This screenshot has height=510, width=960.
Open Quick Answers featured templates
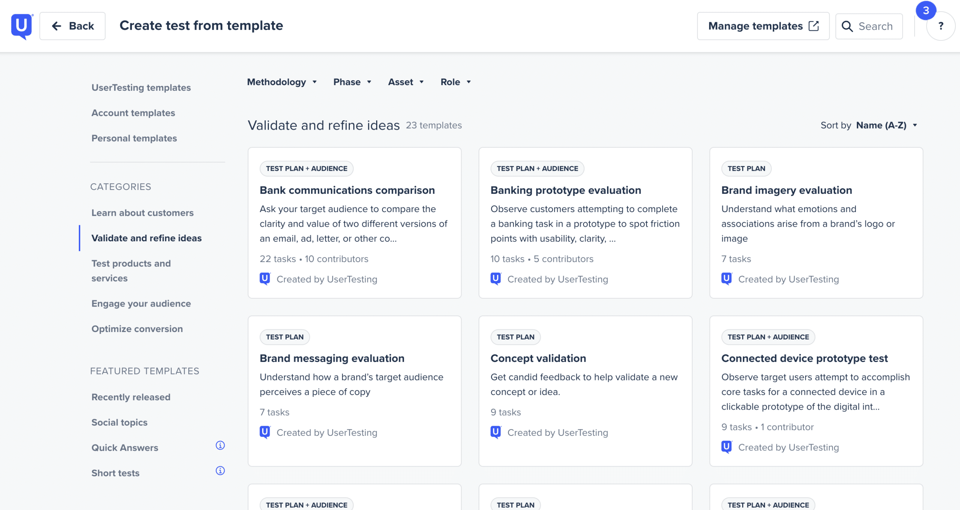click(x=125, y=448)
